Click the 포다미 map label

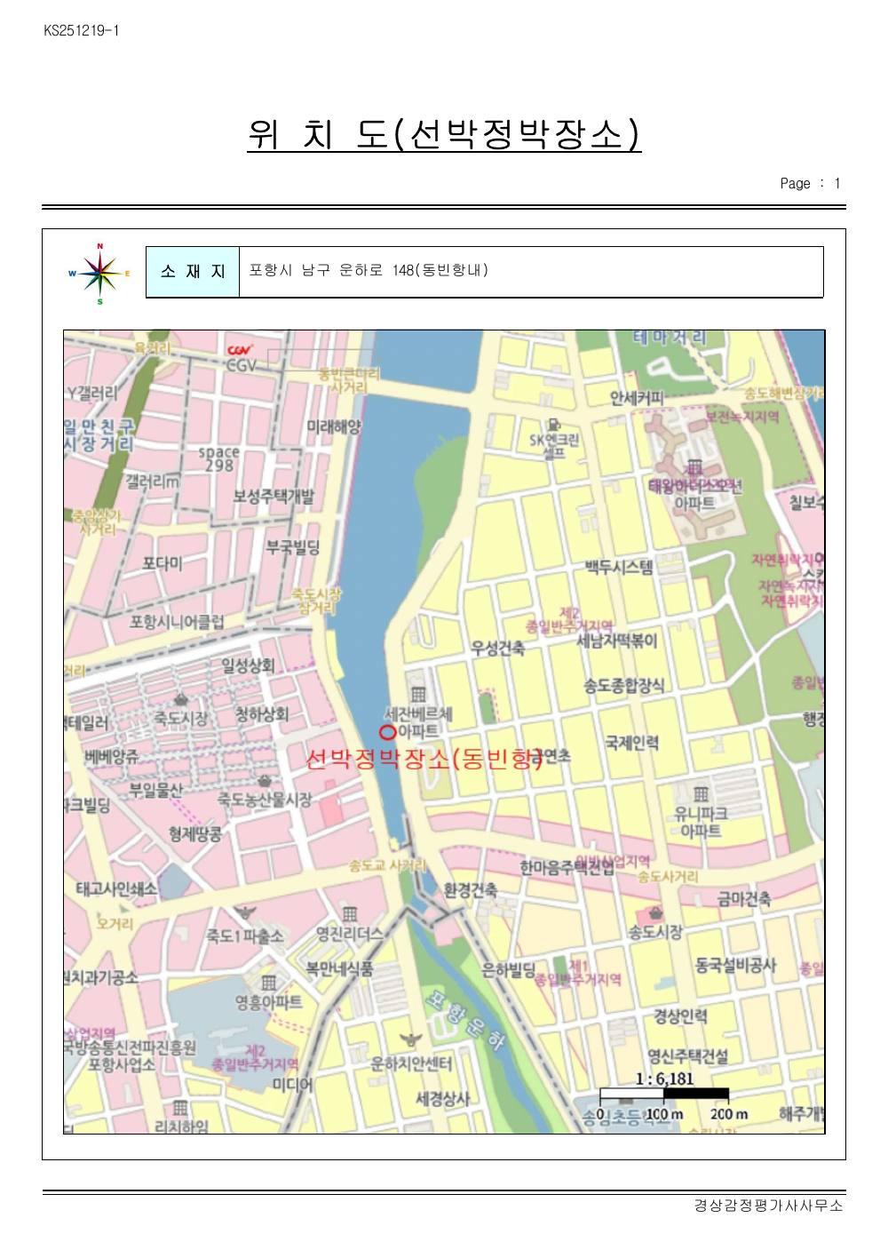click(x=163, y=563)
